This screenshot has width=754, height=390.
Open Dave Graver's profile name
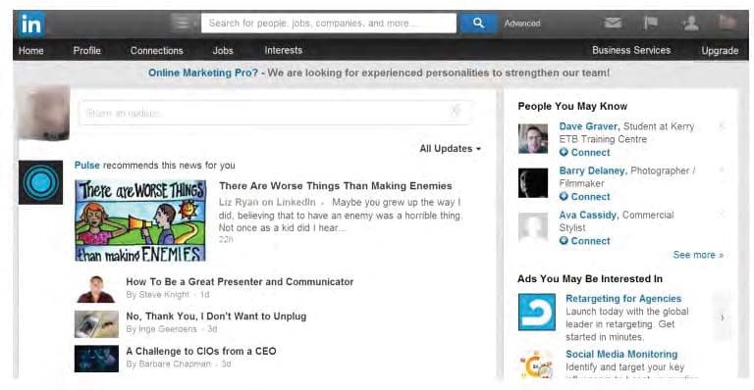tap(588, 126)
